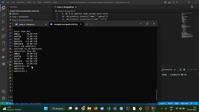Select the Clase 9. Mongodb.txt editor tab
This screenshot has width=199, height=112.
pyautogui.click(x=65, y=7)
